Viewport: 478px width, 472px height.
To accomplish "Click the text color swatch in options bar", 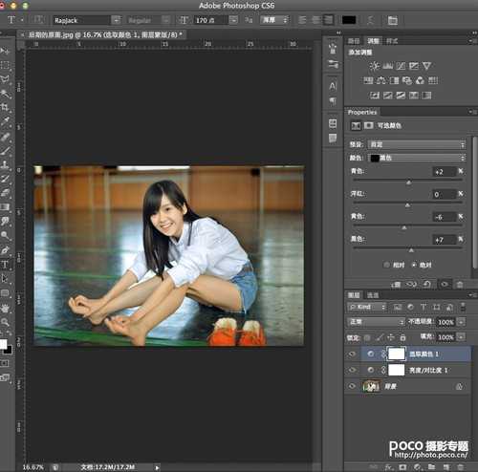I will tap(349, 20).
